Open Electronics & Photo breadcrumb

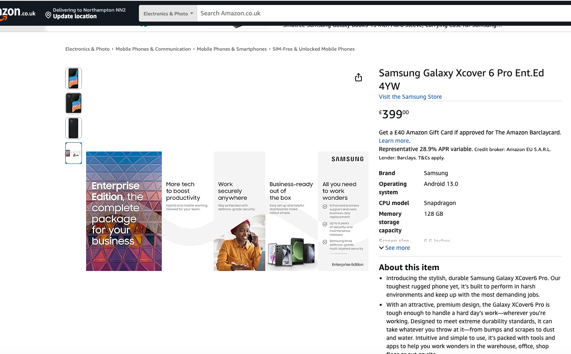tap(87, 49)
